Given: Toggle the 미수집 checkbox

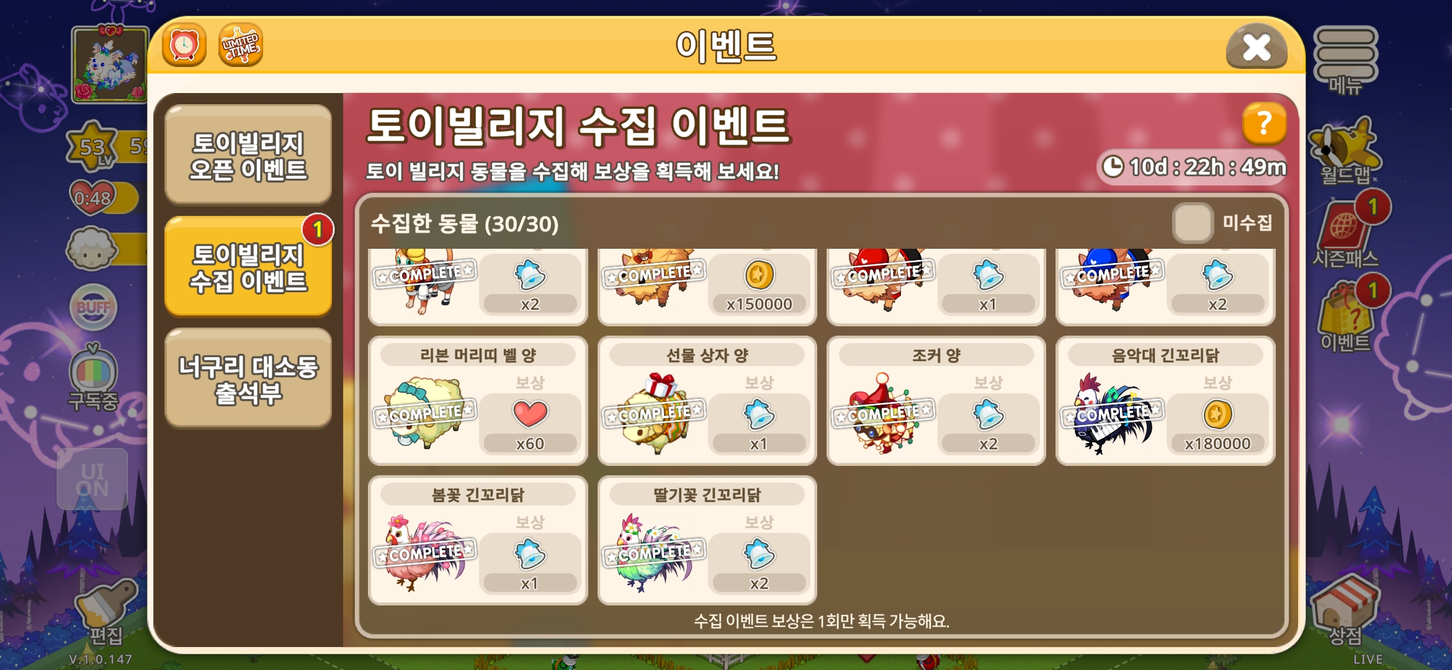Looking at the screenshot, I should [x=1193, y=223].
